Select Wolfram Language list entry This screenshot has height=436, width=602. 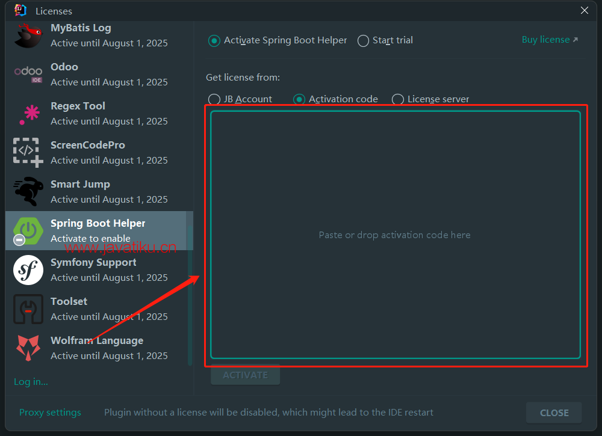click(x=99, y=348)
